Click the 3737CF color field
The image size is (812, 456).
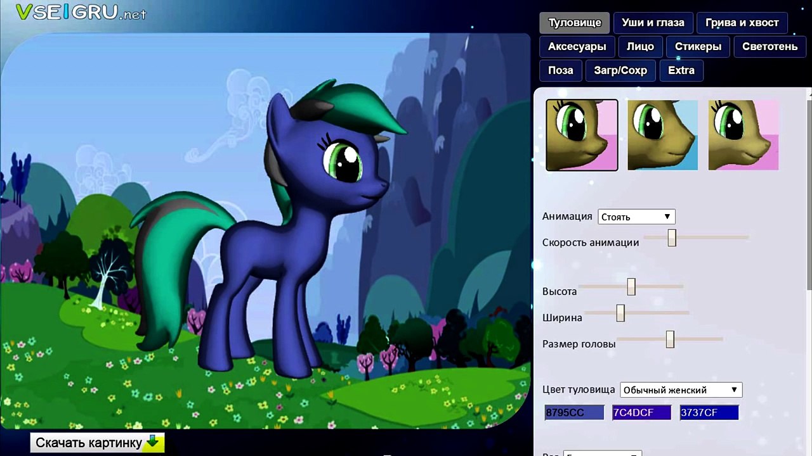[x=709, y=413]
